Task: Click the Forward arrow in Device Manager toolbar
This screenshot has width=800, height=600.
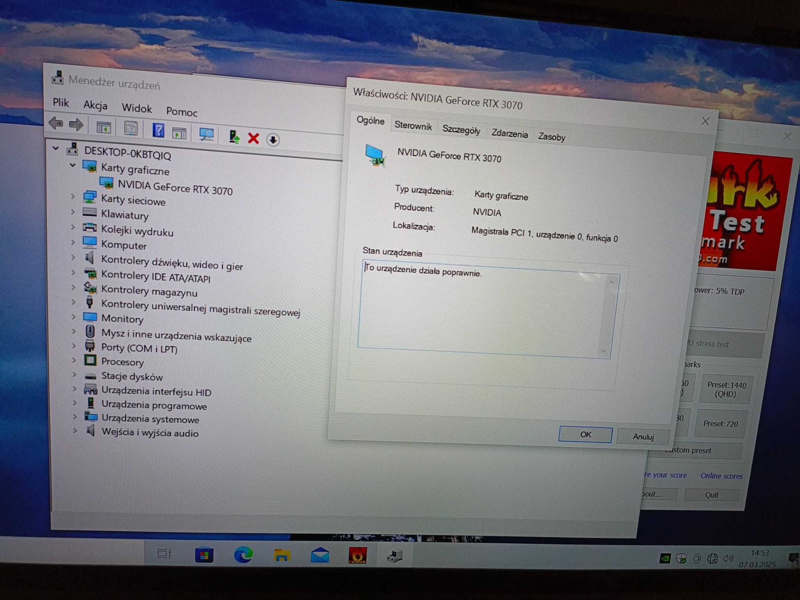Action: coord(76,125)
